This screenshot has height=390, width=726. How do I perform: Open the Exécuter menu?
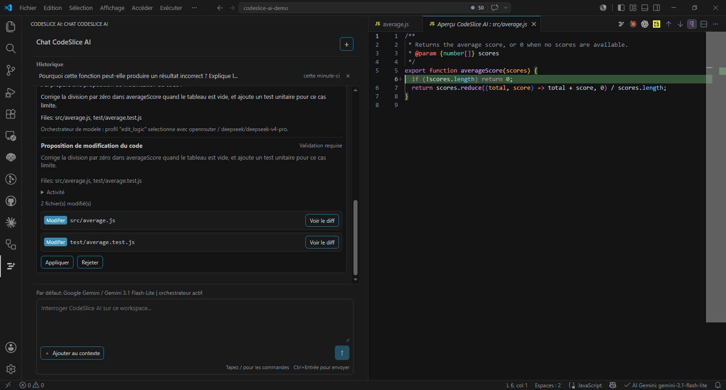click(x=171, y=8)
